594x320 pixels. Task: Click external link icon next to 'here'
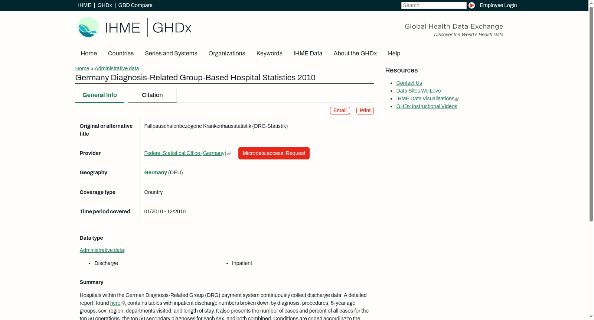point(123,303)
